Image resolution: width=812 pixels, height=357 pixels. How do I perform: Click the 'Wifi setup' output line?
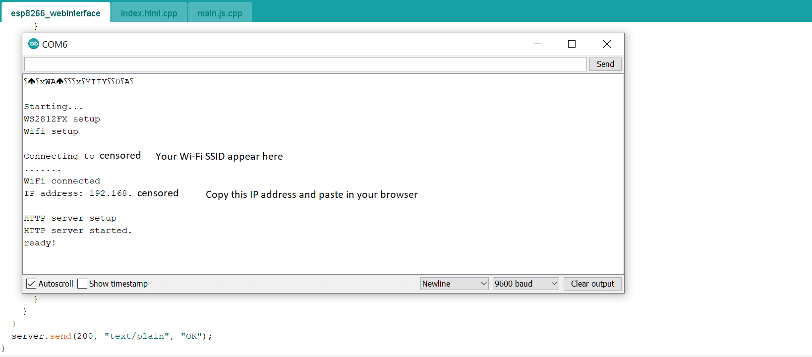51,131
